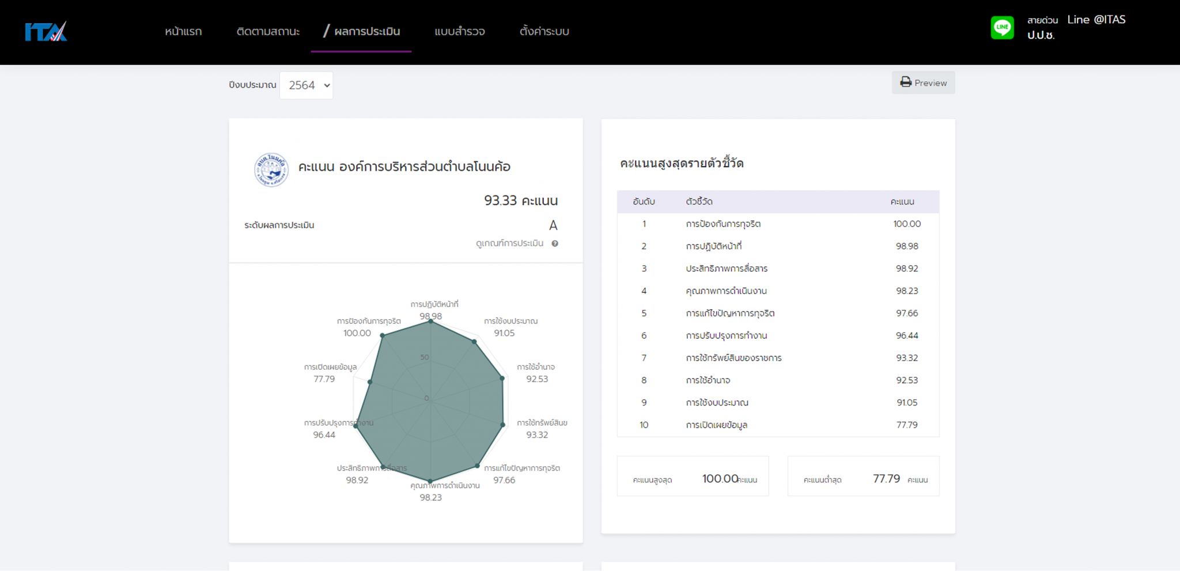Open the green LINE app icon
Viewport: 1180px width, 571px height.
pos(1002,27)
